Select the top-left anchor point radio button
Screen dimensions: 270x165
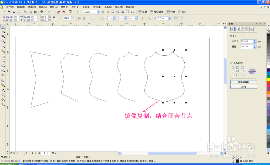[232, 68]
